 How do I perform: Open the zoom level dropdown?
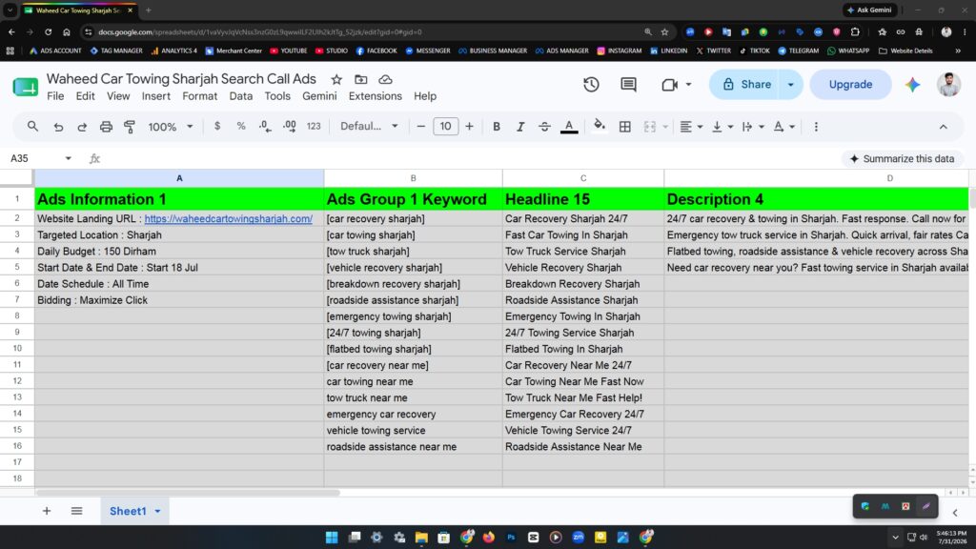click(170, 127)
